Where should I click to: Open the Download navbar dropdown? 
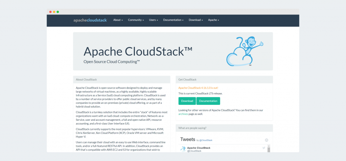pyautogui.click(x=196, y=20)
